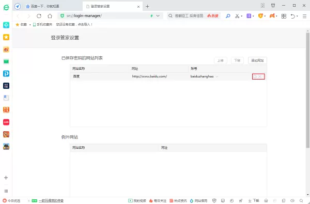Click the red rounded sidebar icon
Viewport: 310px width, 204px height.
pyautogui.click(x=6, y=122)
